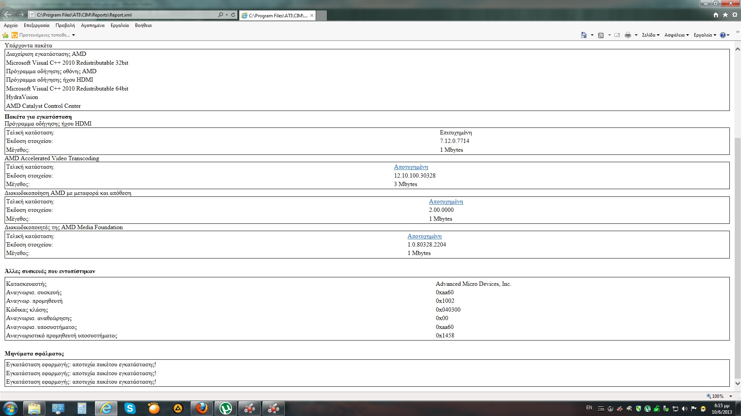Click Αποτυχημένη link for AMD Media Foundation
The width and height of the screenshot is (741, 416).
click(x=424, y=236)
